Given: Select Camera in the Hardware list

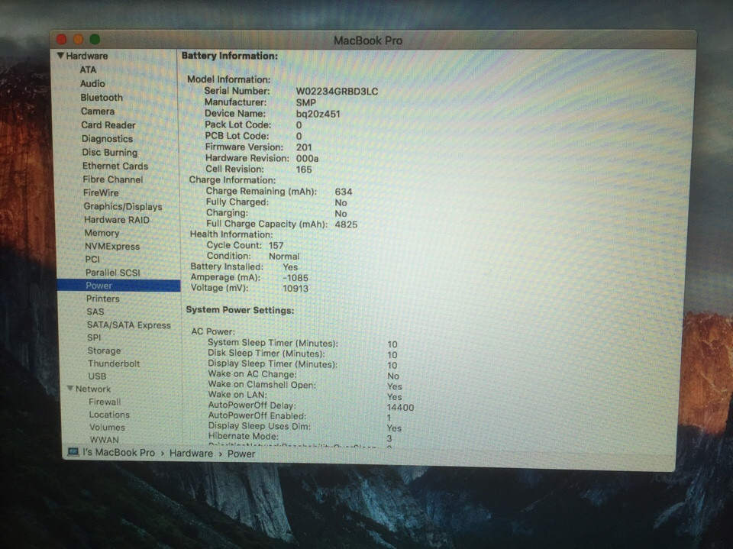Looking at the screenshot, I should point(98,111).
